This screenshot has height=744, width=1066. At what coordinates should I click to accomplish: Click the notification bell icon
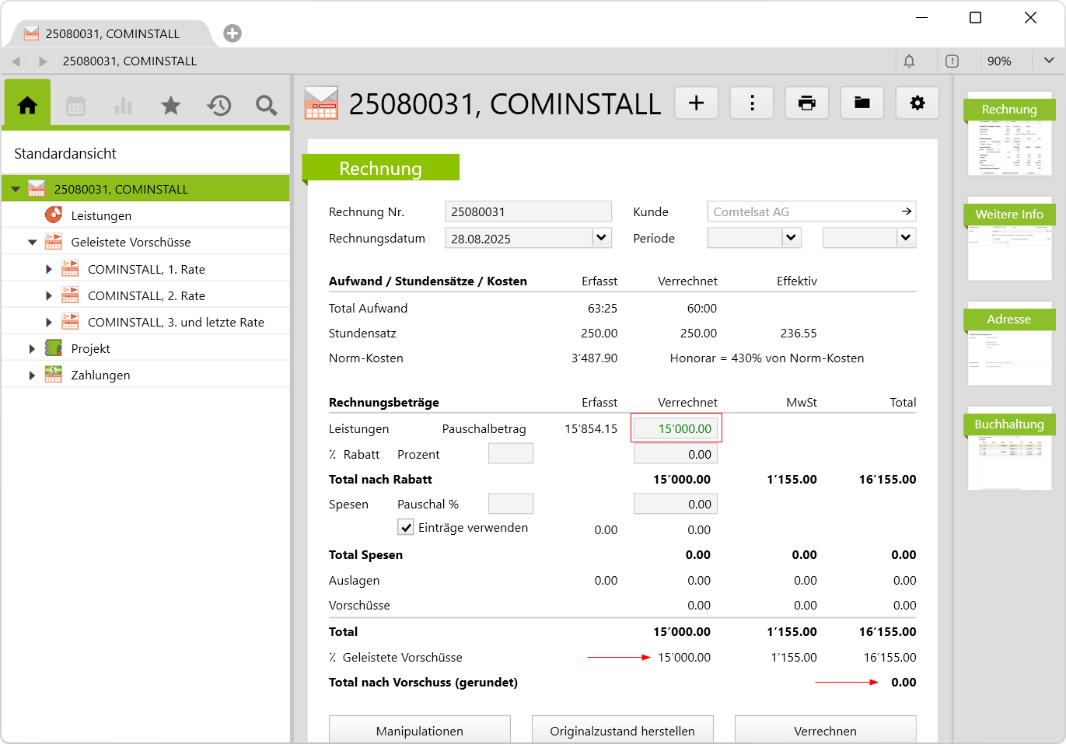909,61
